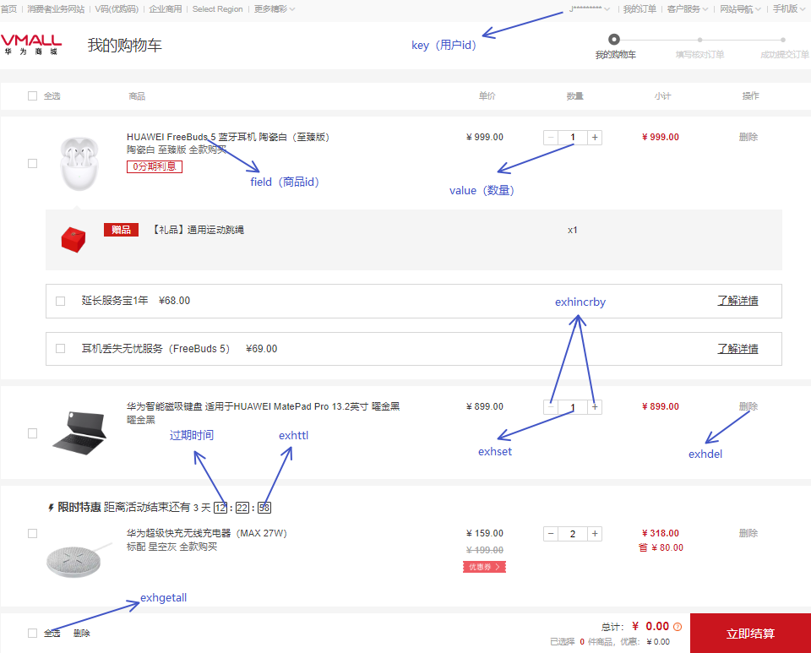Click the VMALL logo
Screen dimensions: 811x653
(30, 45)
